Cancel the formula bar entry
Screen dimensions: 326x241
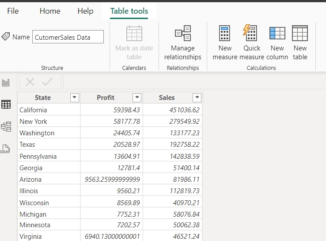pos(30,81)
